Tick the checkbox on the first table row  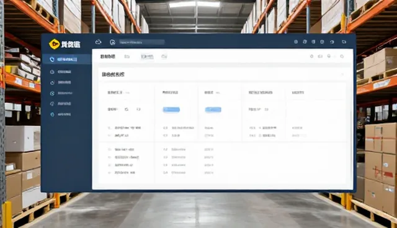pyautogui.click(x=109, y=128)
